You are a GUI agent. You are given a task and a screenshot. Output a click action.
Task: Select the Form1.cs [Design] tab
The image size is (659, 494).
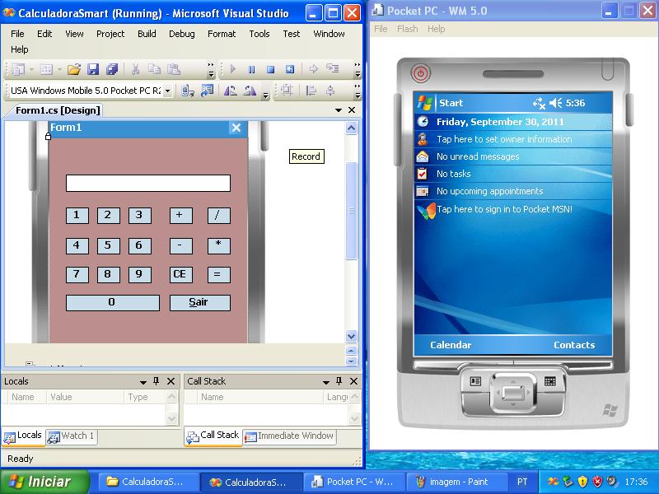[x=58, y=110]
